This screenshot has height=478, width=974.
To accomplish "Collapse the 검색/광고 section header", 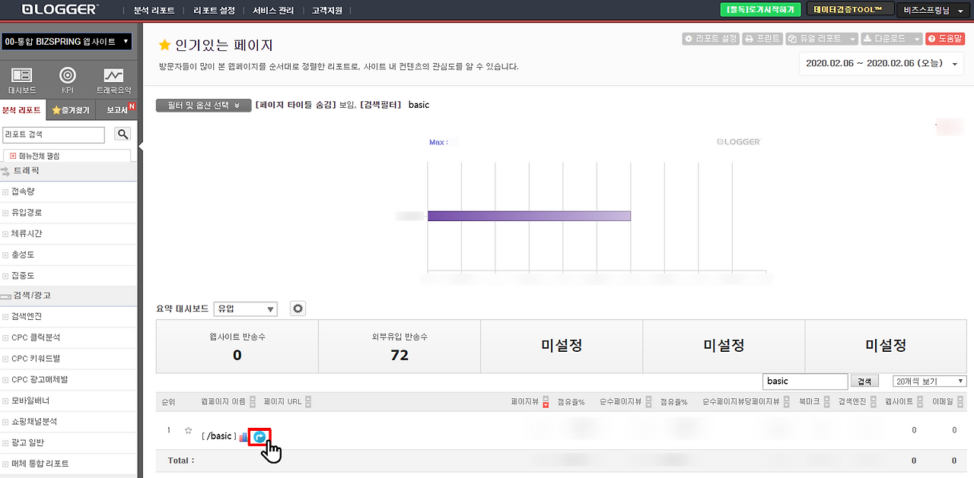I will pyautogui.click(x=68, y=296).
